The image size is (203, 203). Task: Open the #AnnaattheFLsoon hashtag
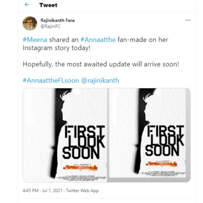pos(51,81)
